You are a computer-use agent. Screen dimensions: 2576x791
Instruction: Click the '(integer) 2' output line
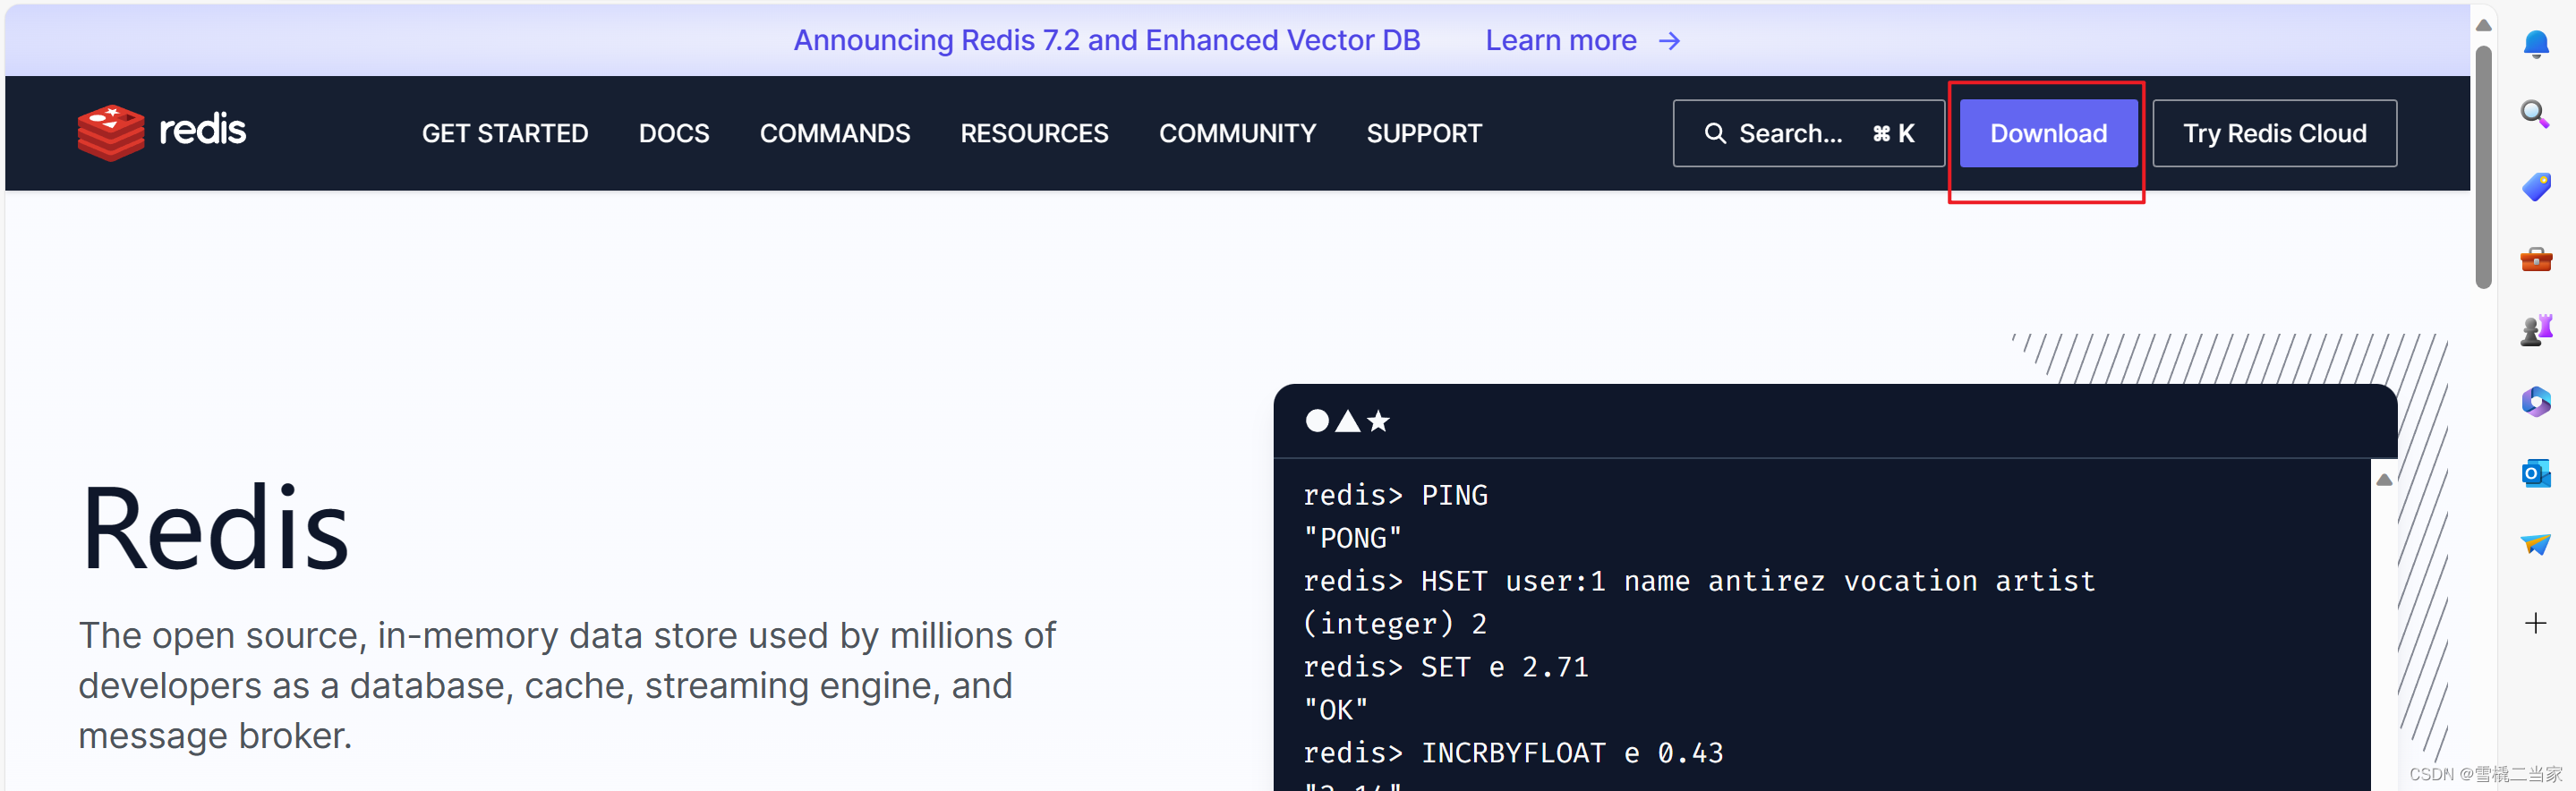pyautogui.click(x=1395, y=624)
